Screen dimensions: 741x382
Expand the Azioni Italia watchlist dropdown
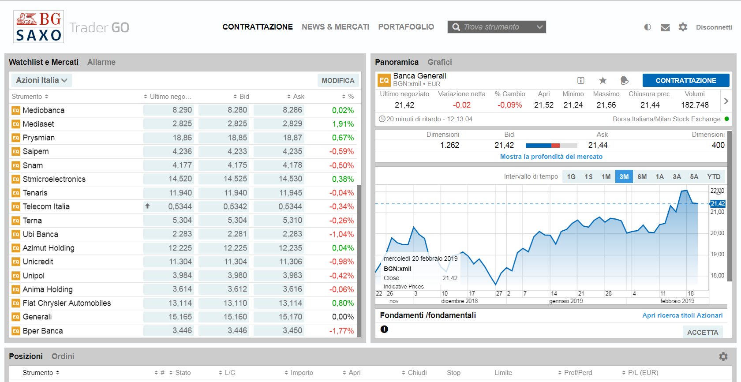pyautogui.click(x=41, y=80)
